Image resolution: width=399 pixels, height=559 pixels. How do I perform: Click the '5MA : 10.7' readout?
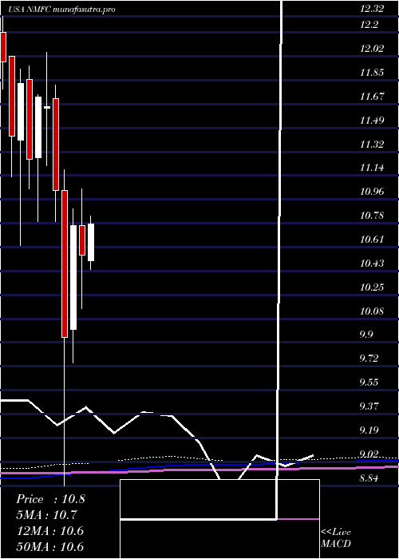[x=46, y=515]
